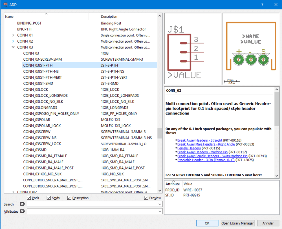The width and height of the screenshot is (282, 229).
Task: Select the CONN_03SCREW_LOCK variant
Action: click(42, 144)
